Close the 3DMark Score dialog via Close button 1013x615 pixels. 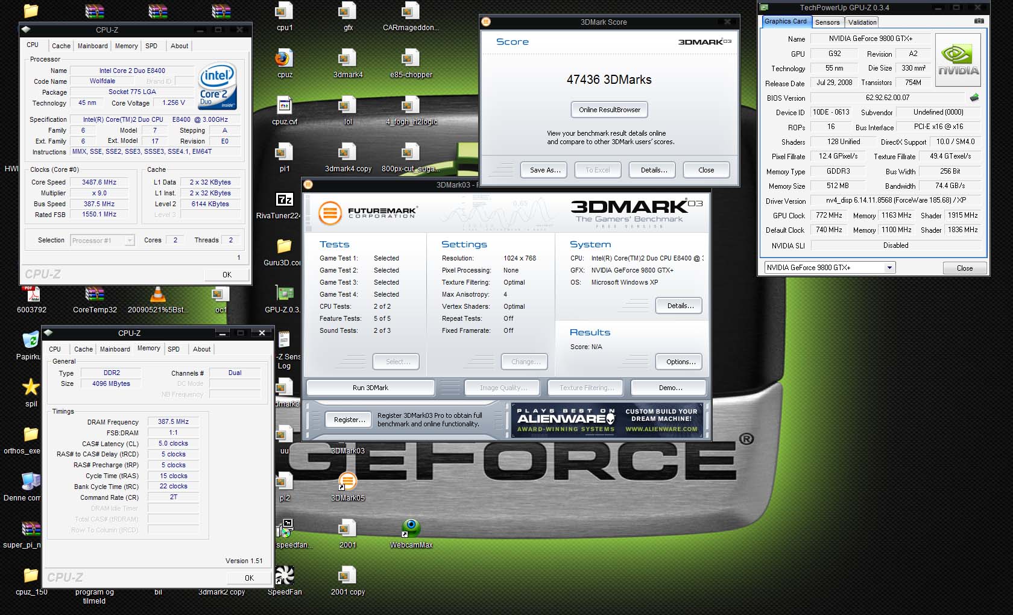(x=706, y=170)
